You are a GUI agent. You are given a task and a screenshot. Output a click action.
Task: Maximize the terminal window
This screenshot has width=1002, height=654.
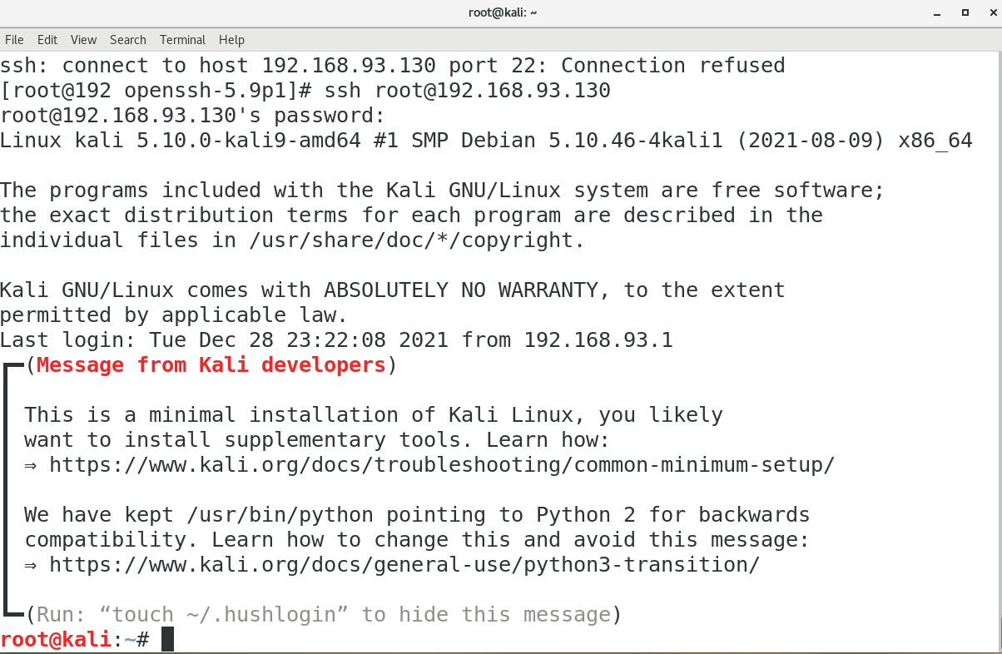click(965, 12)
